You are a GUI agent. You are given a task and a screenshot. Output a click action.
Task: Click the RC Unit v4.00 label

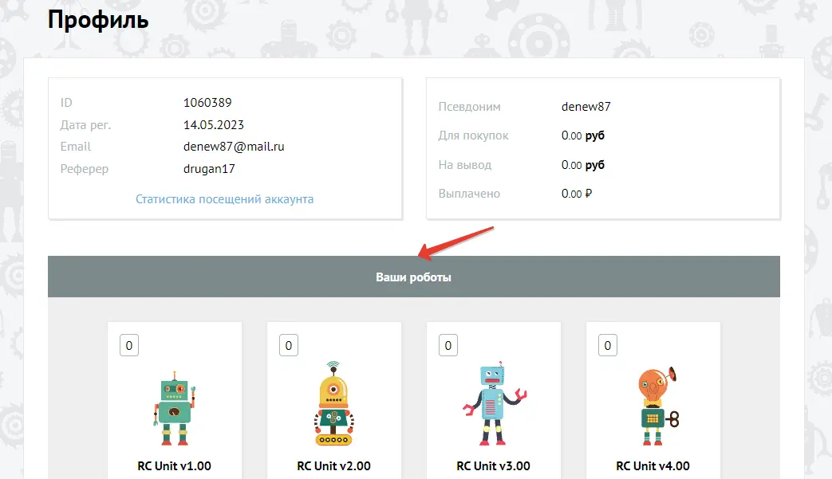653,465
